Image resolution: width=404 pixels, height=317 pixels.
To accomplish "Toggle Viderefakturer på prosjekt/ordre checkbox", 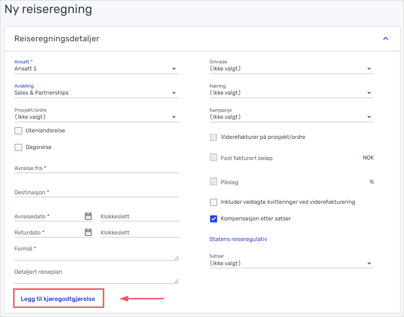I will click(x=214, y=137).
